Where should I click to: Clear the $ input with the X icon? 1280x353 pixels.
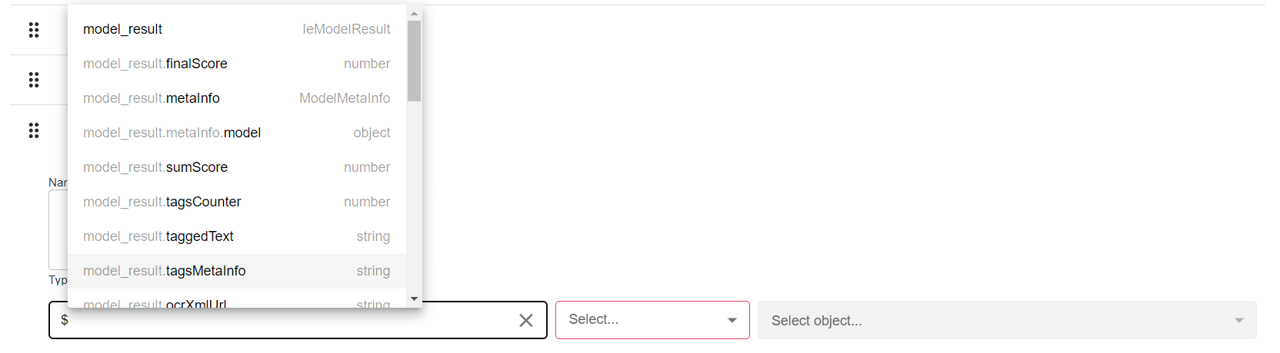click(x=526, y=320)
